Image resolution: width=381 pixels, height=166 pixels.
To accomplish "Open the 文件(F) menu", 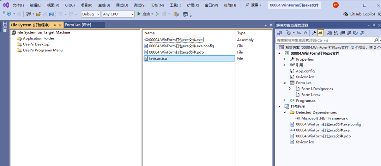I will [18, 5].
